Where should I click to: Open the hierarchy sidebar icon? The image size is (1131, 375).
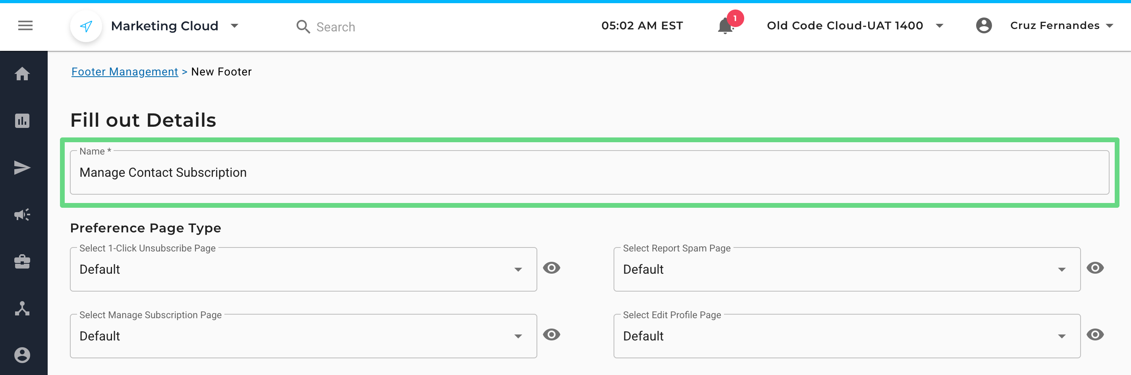click(22, 309)
